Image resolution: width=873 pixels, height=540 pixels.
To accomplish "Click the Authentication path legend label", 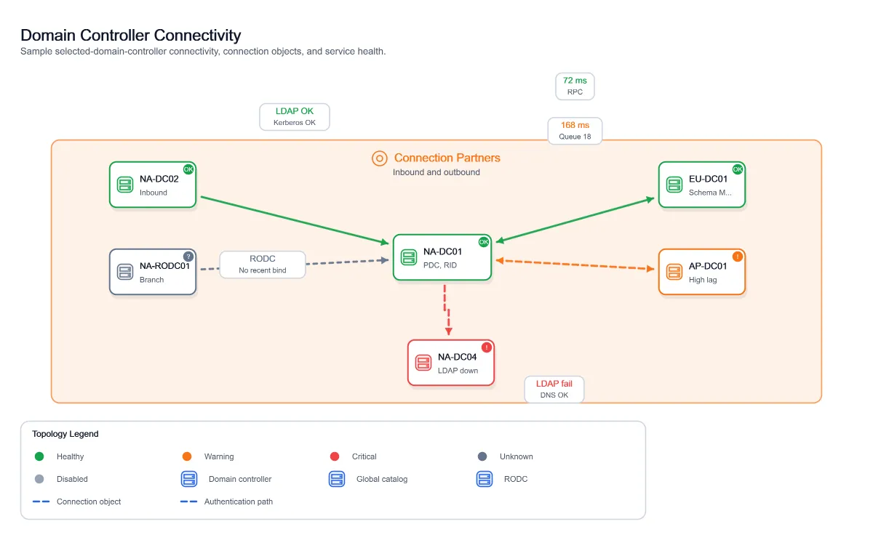I will (239, 501).
